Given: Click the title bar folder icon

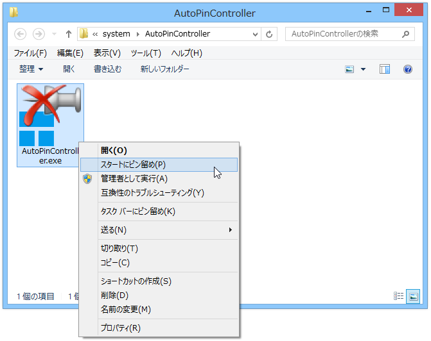Looking at the screenshot, I should coord(13,12).
